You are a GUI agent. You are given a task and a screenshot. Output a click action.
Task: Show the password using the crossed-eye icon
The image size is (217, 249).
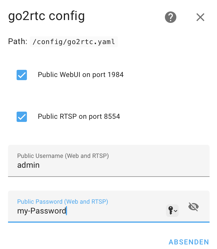pos(194,207)
